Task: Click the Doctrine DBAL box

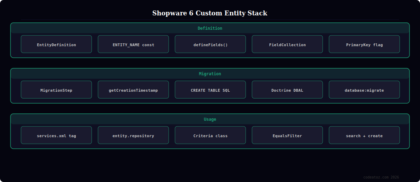Action: [x=287, y=90]
